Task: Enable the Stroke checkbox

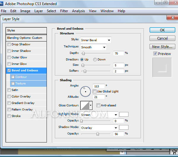Action: click(x=9, y=116)
